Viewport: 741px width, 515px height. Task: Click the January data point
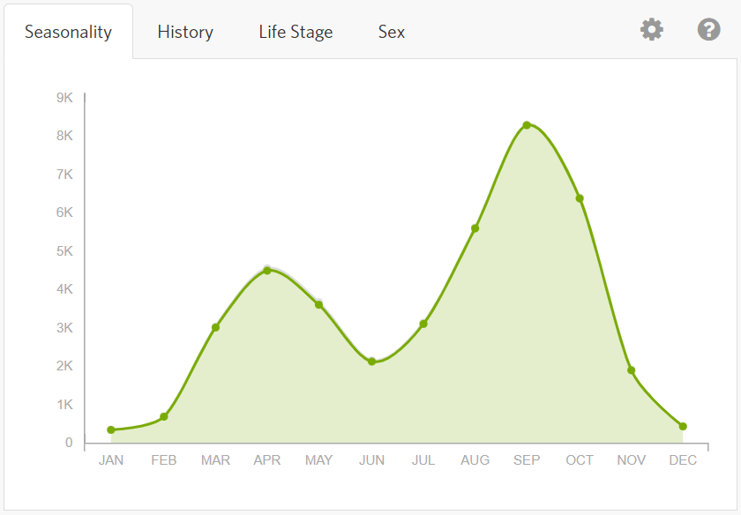pos(111,430)
